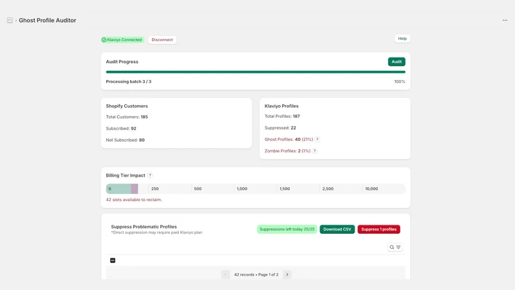
Task: Click the Not Subscribed: 80 text
Action: click(x=125, y=140)
